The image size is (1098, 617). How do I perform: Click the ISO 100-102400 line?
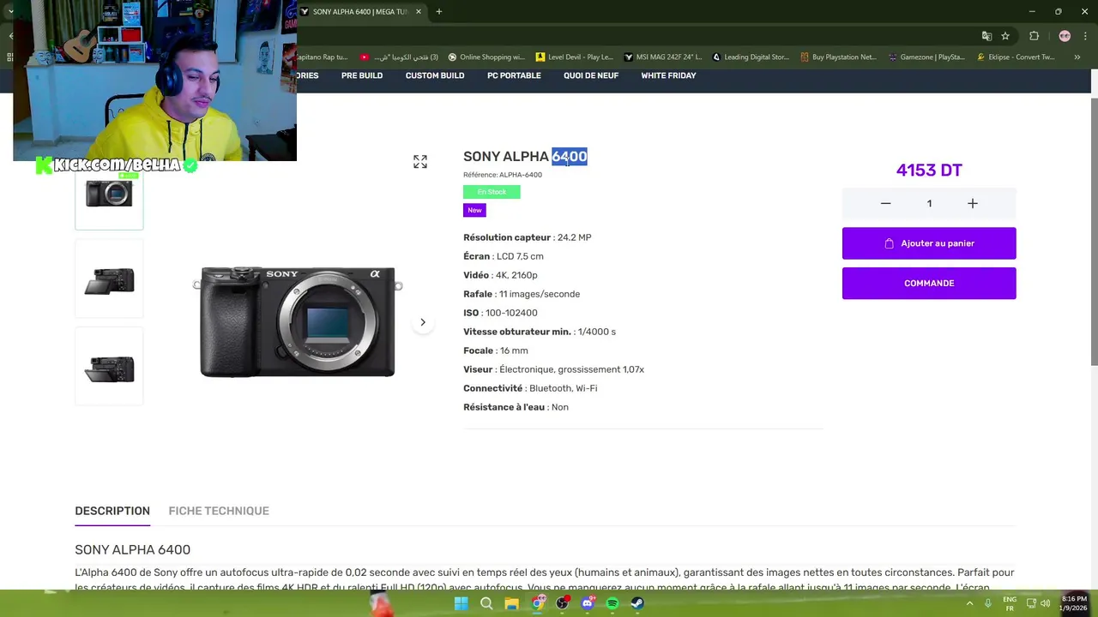[500, 313]
